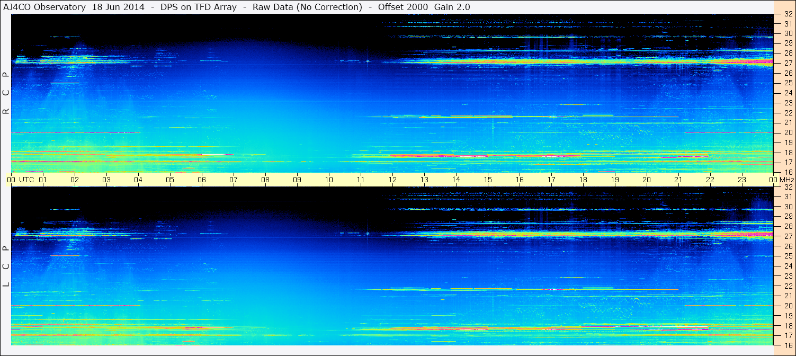Image resolution: width=796 pixels, height=356 pixels.
Task: Select the 23 hour marker on time axis
Action: (742, 180)
